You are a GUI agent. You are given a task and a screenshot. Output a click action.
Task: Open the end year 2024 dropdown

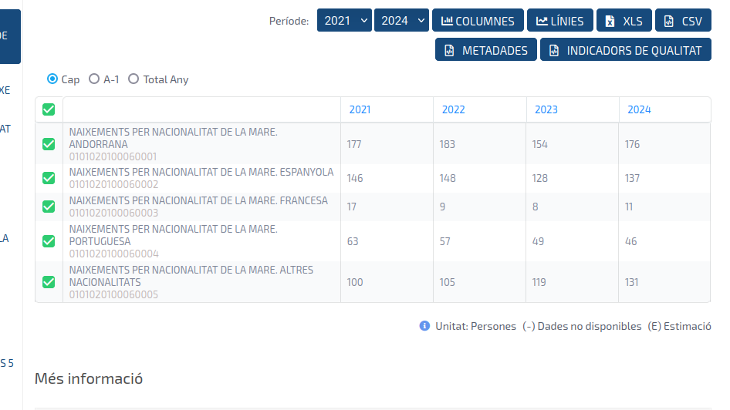pyautogui.click(x=401, y=21)
